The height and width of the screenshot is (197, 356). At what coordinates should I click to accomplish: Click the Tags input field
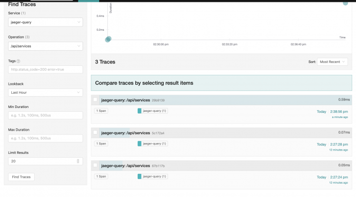pyautogui.click(x=46, y=69)
